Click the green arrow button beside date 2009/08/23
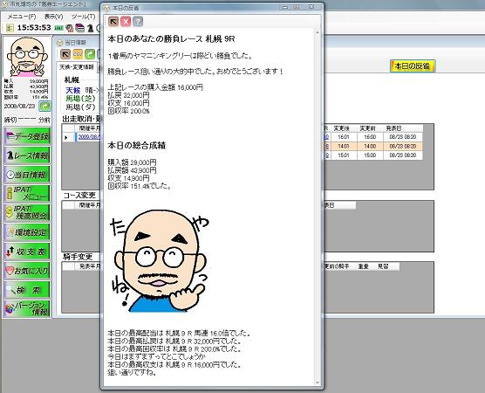The image size is (485, 393). [44, 107]
